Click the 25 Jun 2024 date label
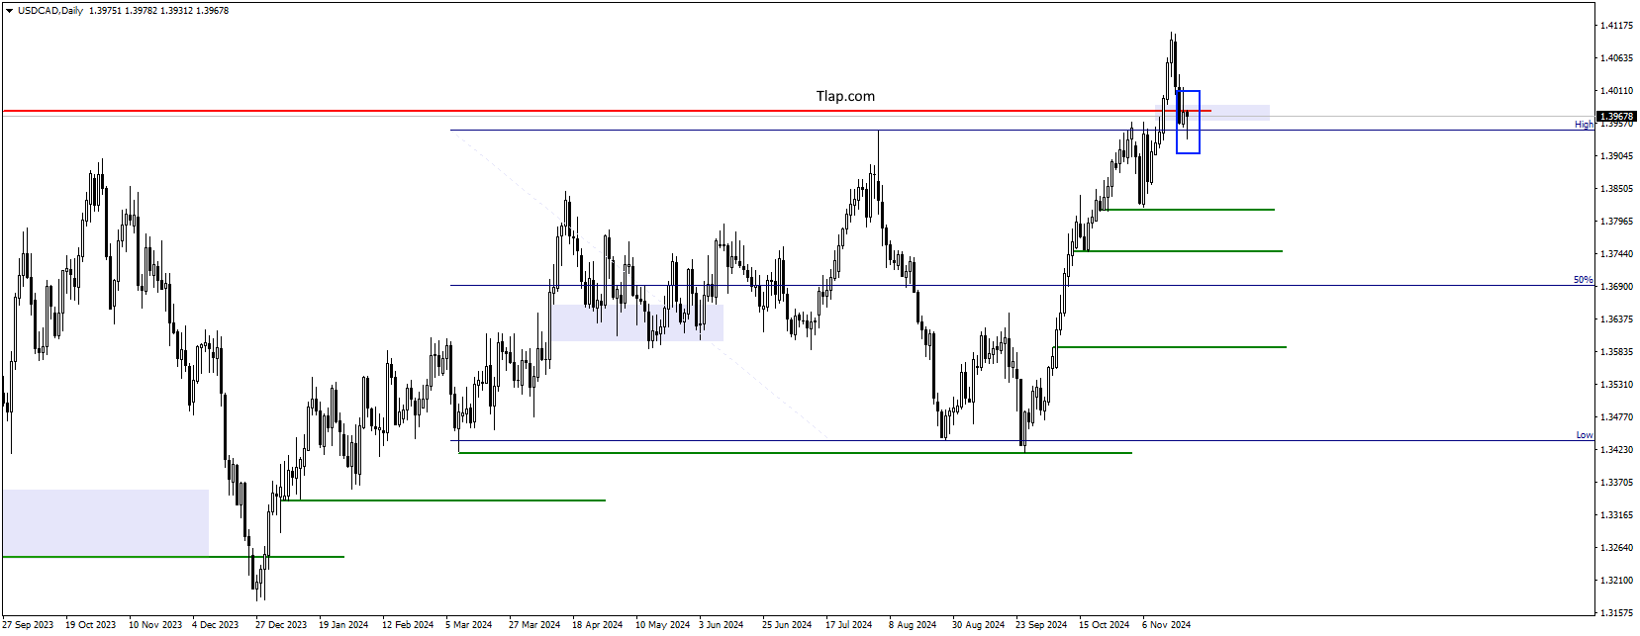Image resolution: width=1640 pixels, height=636 pixels. 787,625
